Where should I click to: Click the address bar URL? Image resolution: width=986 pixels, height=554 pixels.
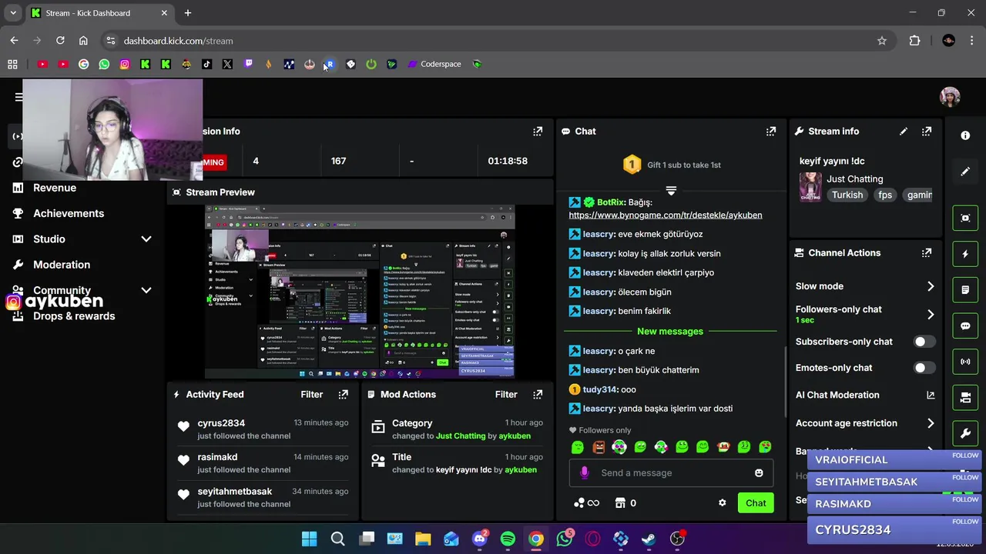178,41
